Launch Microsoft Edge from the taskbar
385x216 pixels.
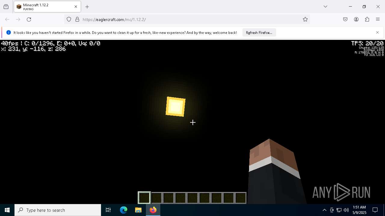[x=124, y=210]
